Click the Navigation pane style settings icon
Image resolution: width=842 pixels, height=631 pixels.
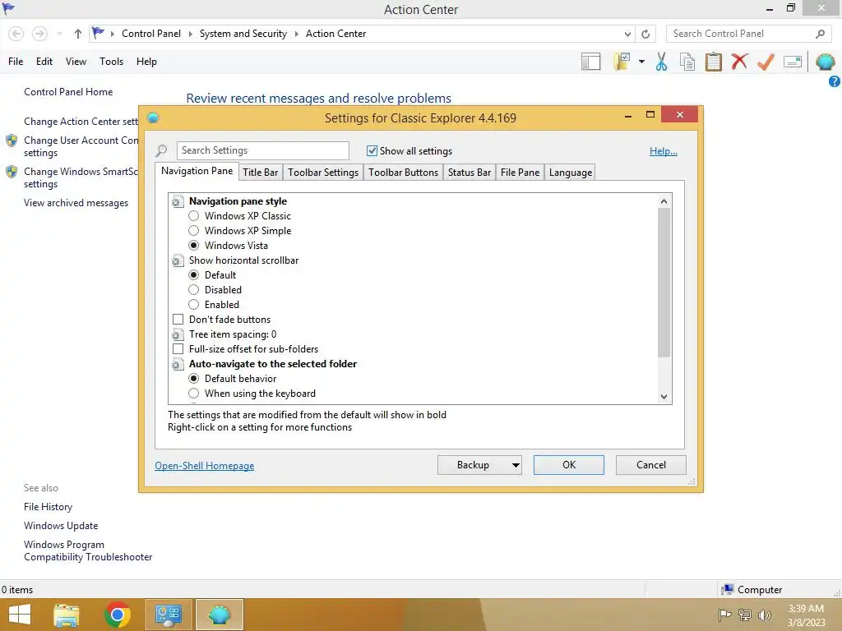(178, 202)
